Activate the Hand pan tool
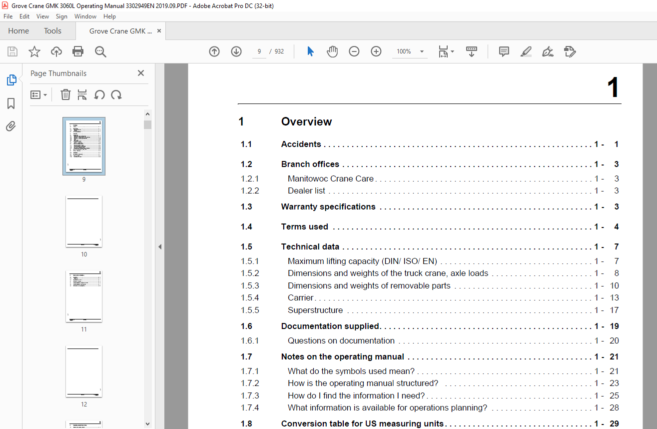This screenshot has height=429, width=657. click(332, 51)
